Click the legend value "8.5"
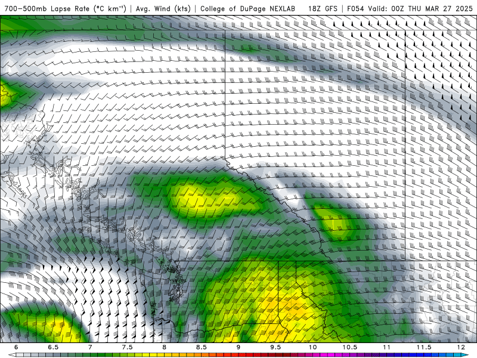The width and height of the screenshot is (477, 358). tap(202, 347)
